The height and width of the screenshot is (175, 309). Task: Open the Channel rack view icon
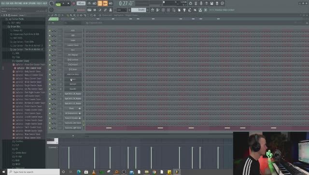163,10
